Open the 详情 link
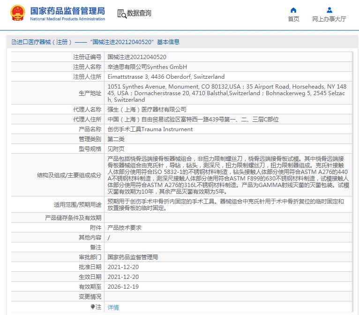Viewport: 359px width, 315px height. (113, 307)
